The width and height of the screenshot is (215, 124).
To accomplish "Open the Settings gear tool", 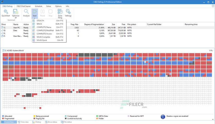I will [68, 12].
